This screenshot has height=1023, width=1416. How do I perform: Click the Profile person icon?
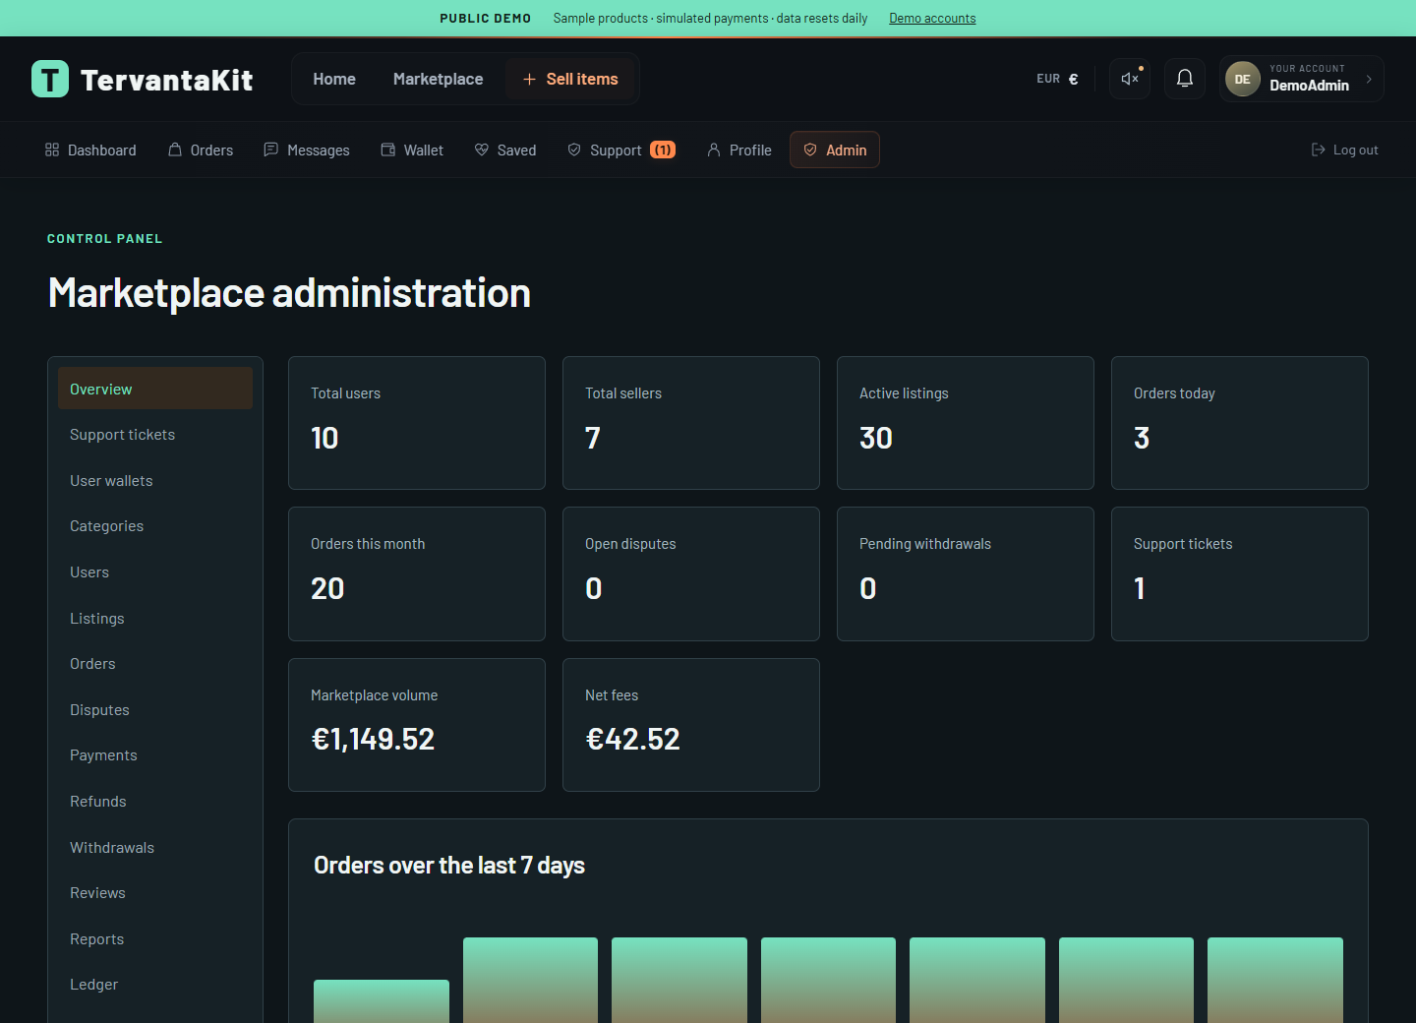[714, 150]
